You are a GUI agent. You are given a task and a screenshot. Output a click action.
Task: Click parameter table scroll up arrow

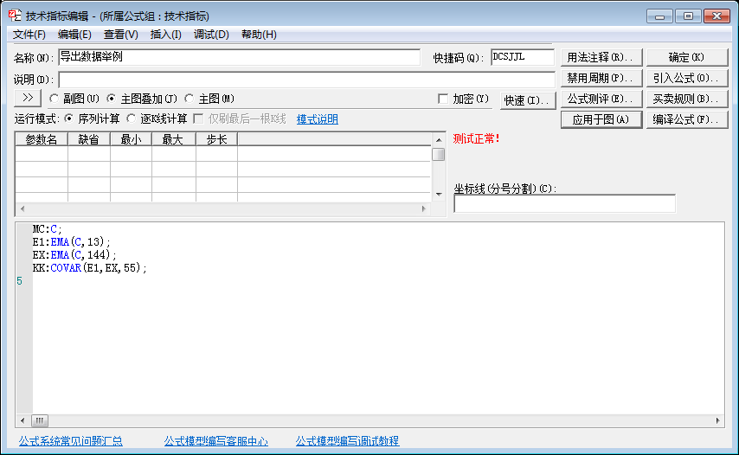point(439,140)
